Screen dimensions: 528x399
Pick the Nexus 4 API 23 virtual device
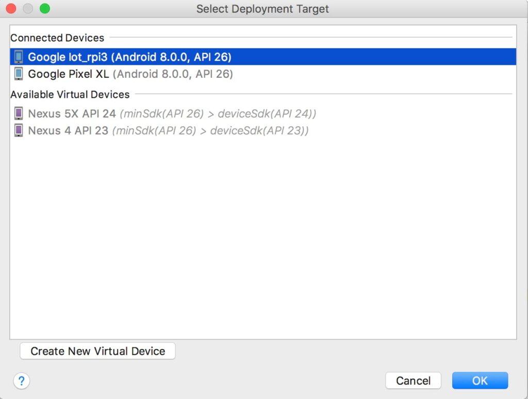pos(68,131)
